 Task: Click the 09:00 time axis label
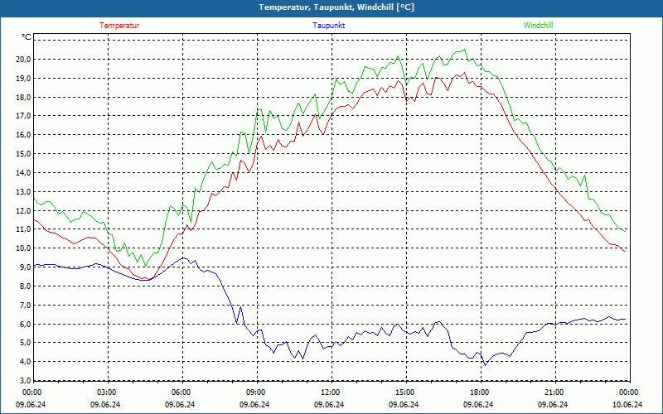[x=256, y=392]
